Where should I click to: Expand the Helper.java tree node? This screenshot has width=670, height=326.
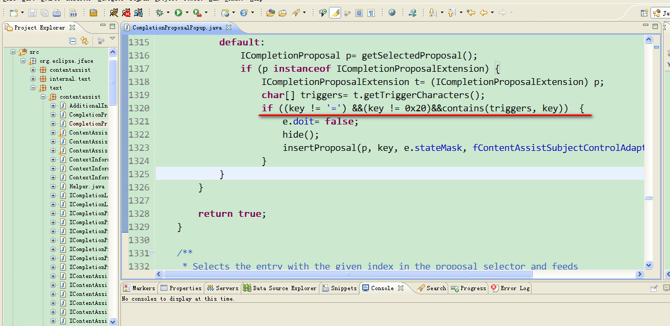[x=53, y=187]
